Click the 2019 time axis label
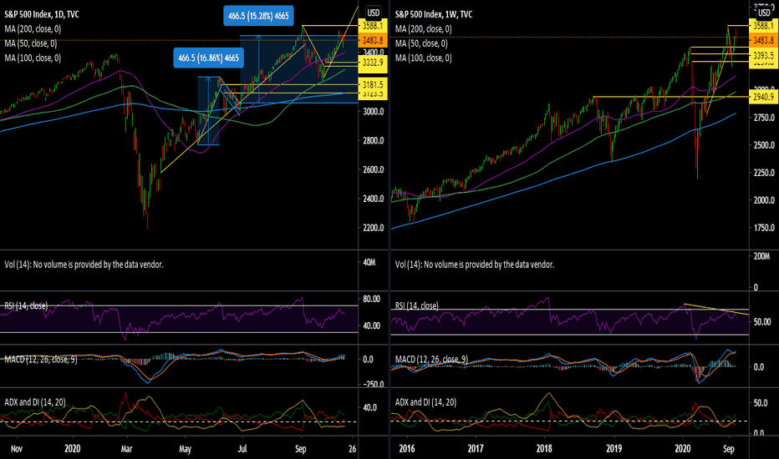Screen dimensions: 779x459 pos(614,449)
